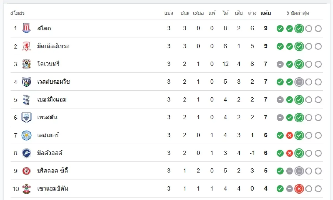Select the Coventry (โคเวนทรี) club crest
Screen dimensions: 333x200
[26, 64]
